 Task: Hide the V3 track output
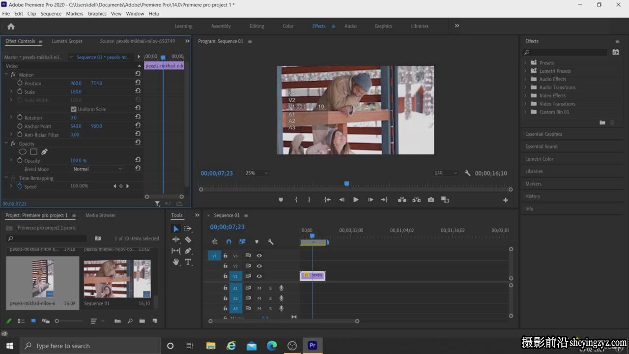click(259, 256)
